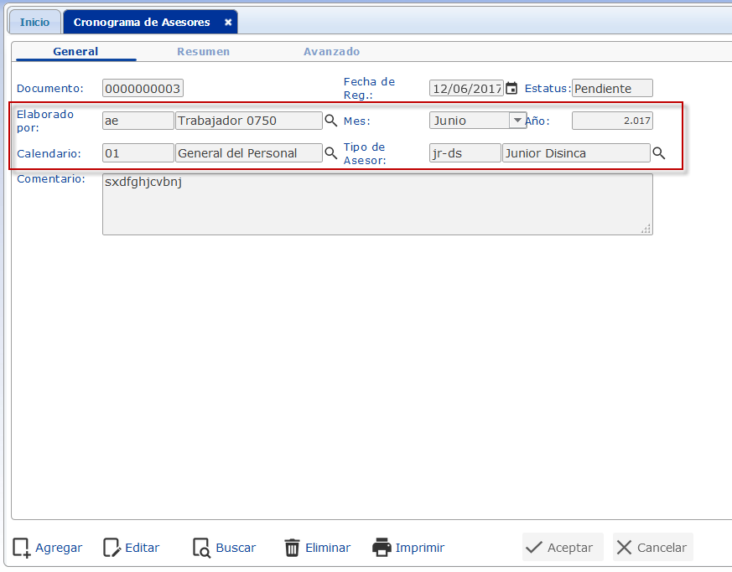The image size is (732, 572).
Task: Click inside the Comentario text area
Action: coord(377,204)
